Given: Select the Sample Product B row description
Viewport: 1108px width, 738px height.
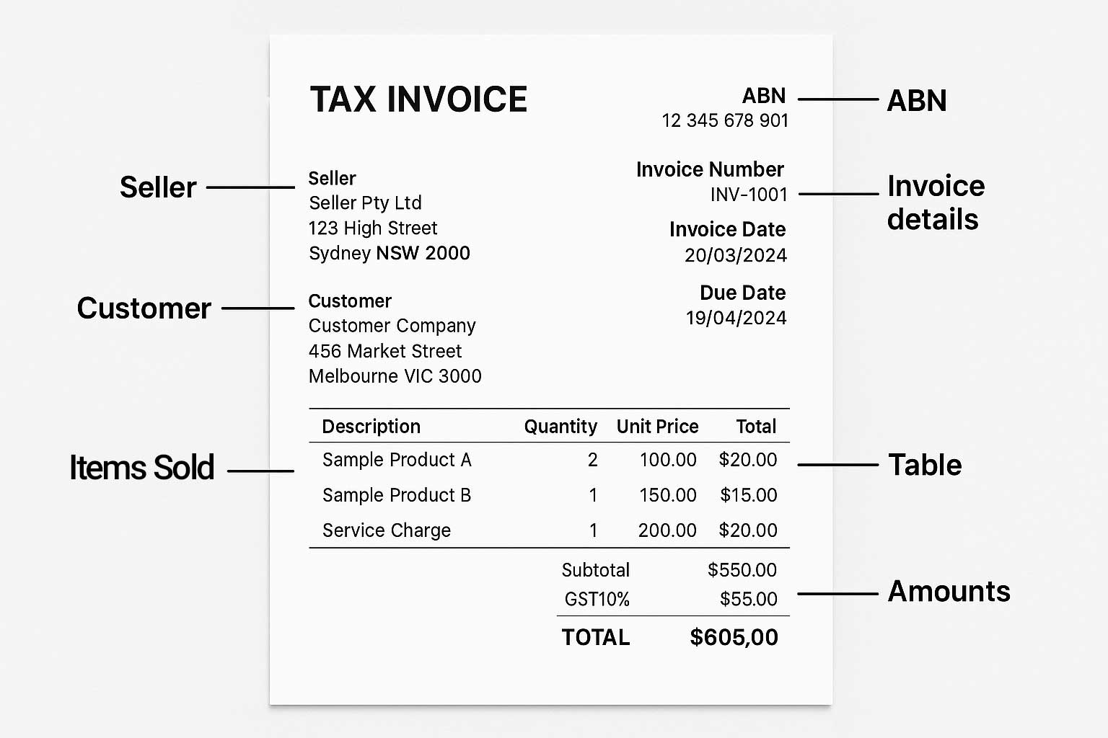Looking at the screenshot, I should 396,495.
